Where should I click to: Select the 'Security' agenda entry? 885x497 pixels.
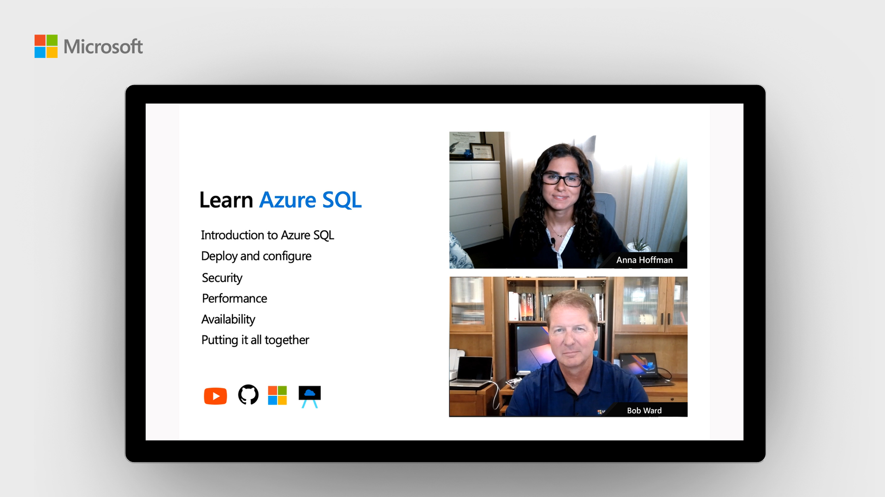222,277
